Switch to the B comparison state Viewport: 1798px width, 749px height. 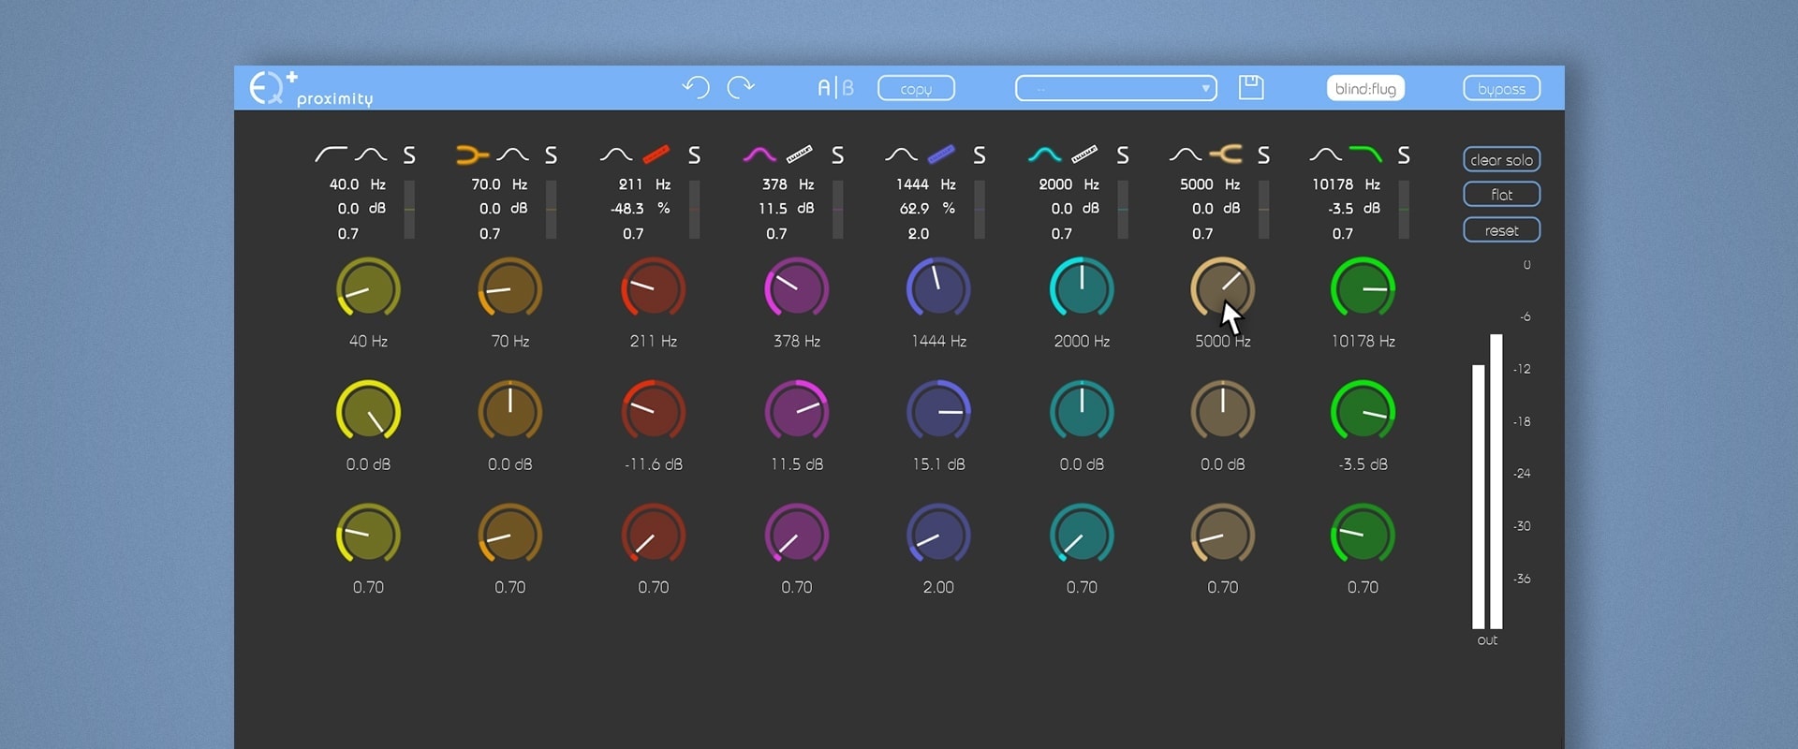click(x=848, y=88)
